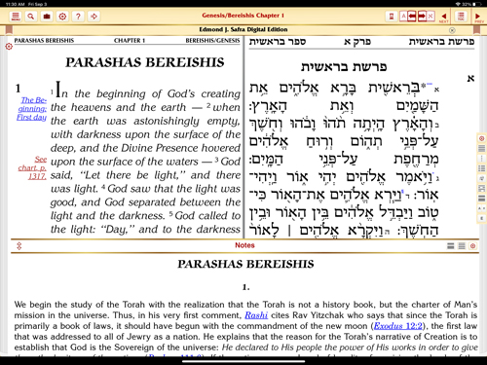Open the Exodus 12:2 reference link
This screenshot has width=487, height=365.
tap(398, 326)
